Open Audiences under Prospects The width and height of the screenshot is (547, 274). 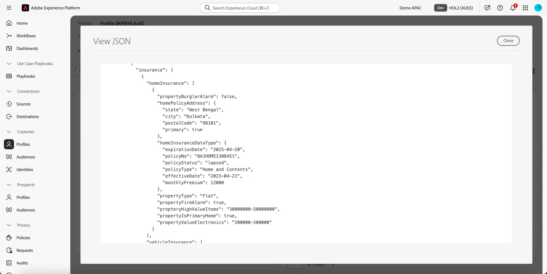[x=26, y=210]
